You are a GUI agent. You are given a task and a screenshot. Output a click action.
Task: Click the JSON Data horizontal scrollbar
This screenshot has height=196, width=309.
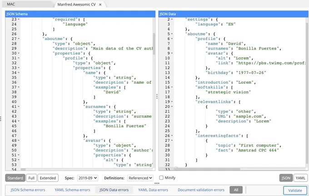[x=207, y=169]
